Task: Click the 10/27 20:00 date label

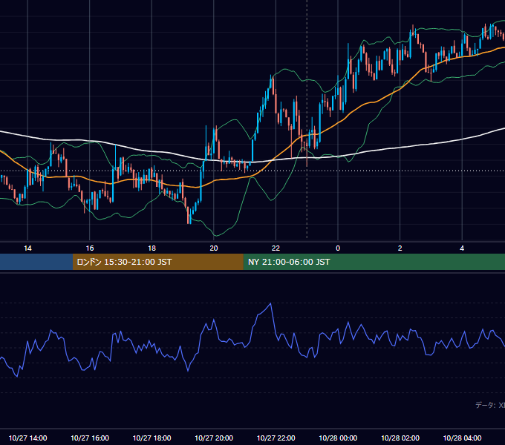Action: tap(214, 438)
